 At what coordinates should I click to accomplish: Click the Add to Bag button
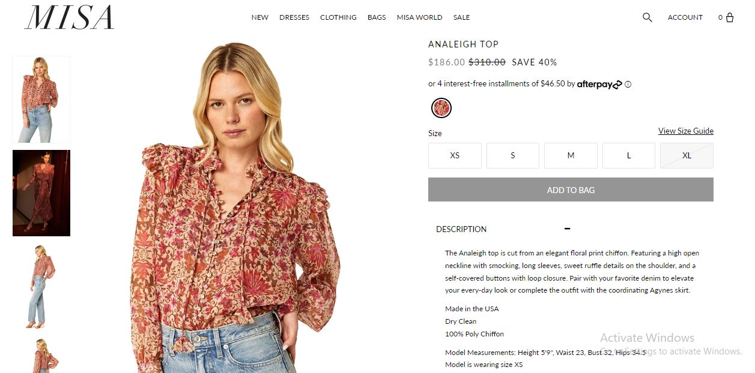click(571, 189)
